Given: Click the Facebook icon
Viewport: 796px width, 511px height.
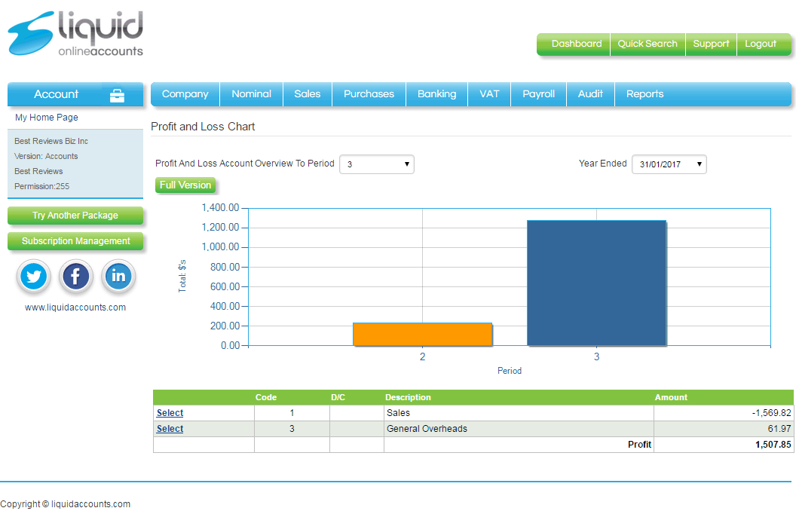Looking at the screenshot, I should 75,277.
